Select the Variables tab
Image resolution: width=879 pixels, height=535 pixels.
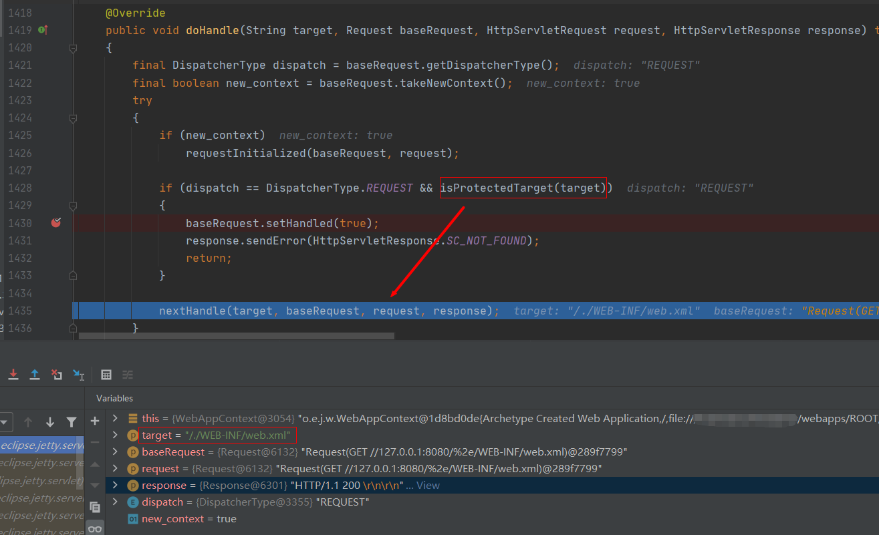pos(114,398)
